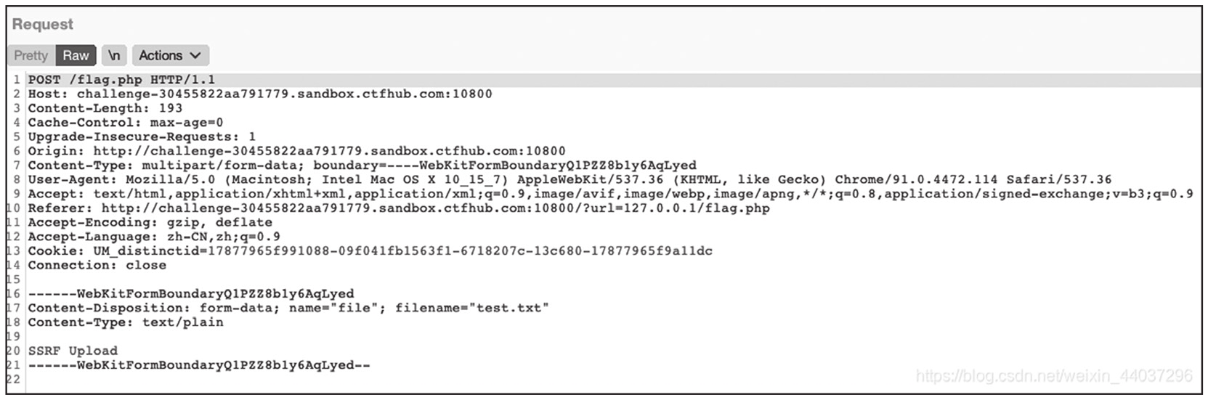
Task: Click the Origin header line
Action: pos(296,151)
